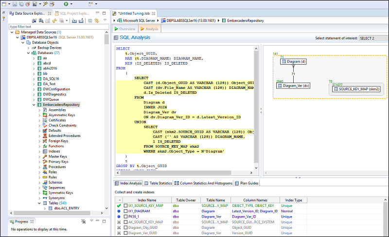Select Column Statistics And Histograms tab

(203, 183)
